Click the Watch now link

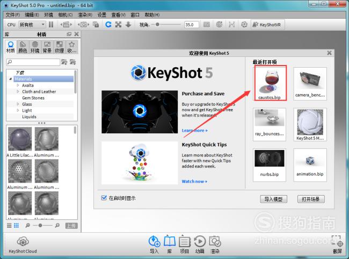pos(194,182)
